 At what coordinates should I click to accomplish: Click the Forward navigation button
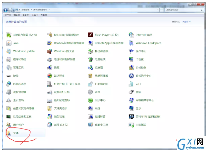click(x=10, y=10)
